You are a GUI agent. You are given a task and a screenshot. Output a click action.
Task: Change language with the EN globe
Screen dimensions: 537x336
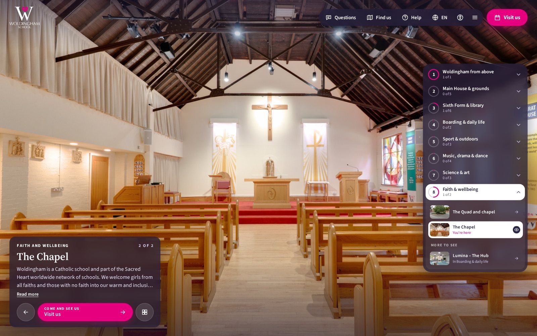pyautogui.click(x=440, y=17)
